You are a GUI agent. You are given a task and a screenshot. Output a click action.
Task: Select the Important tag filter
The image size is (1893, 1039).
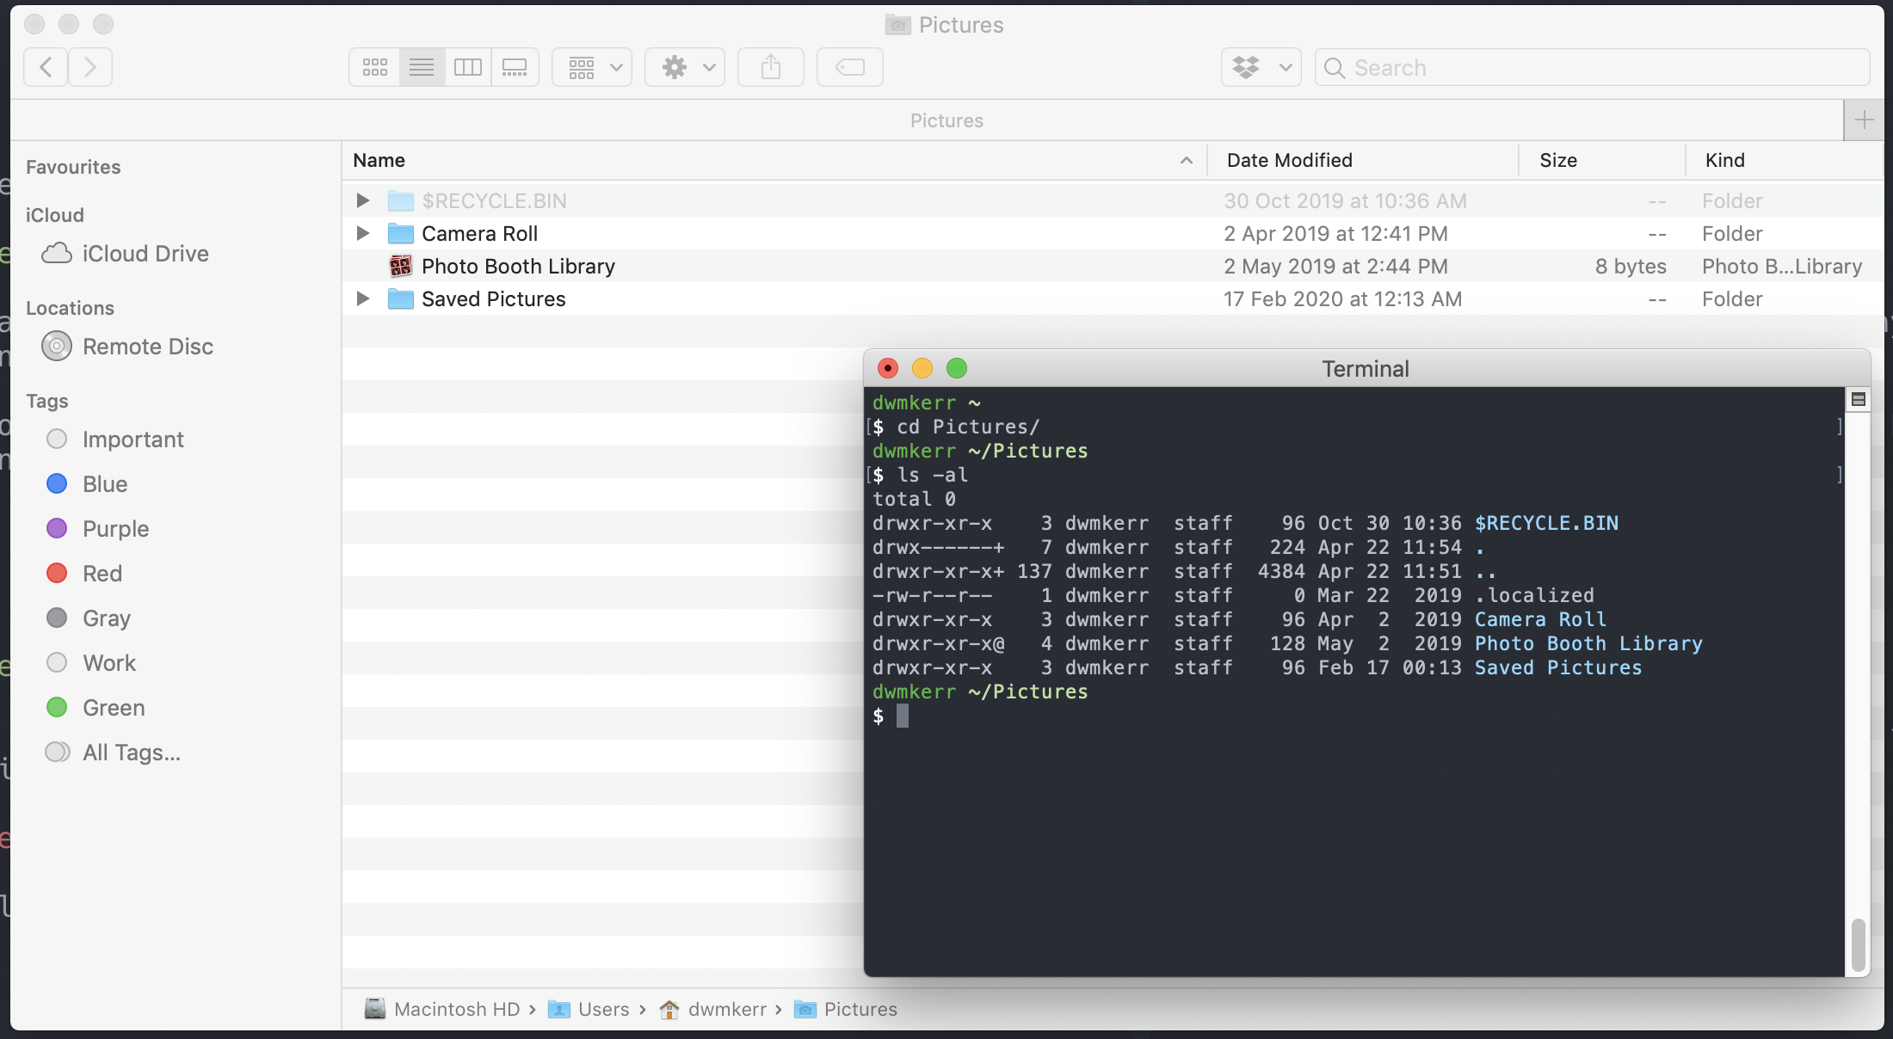tap(132, 440)
